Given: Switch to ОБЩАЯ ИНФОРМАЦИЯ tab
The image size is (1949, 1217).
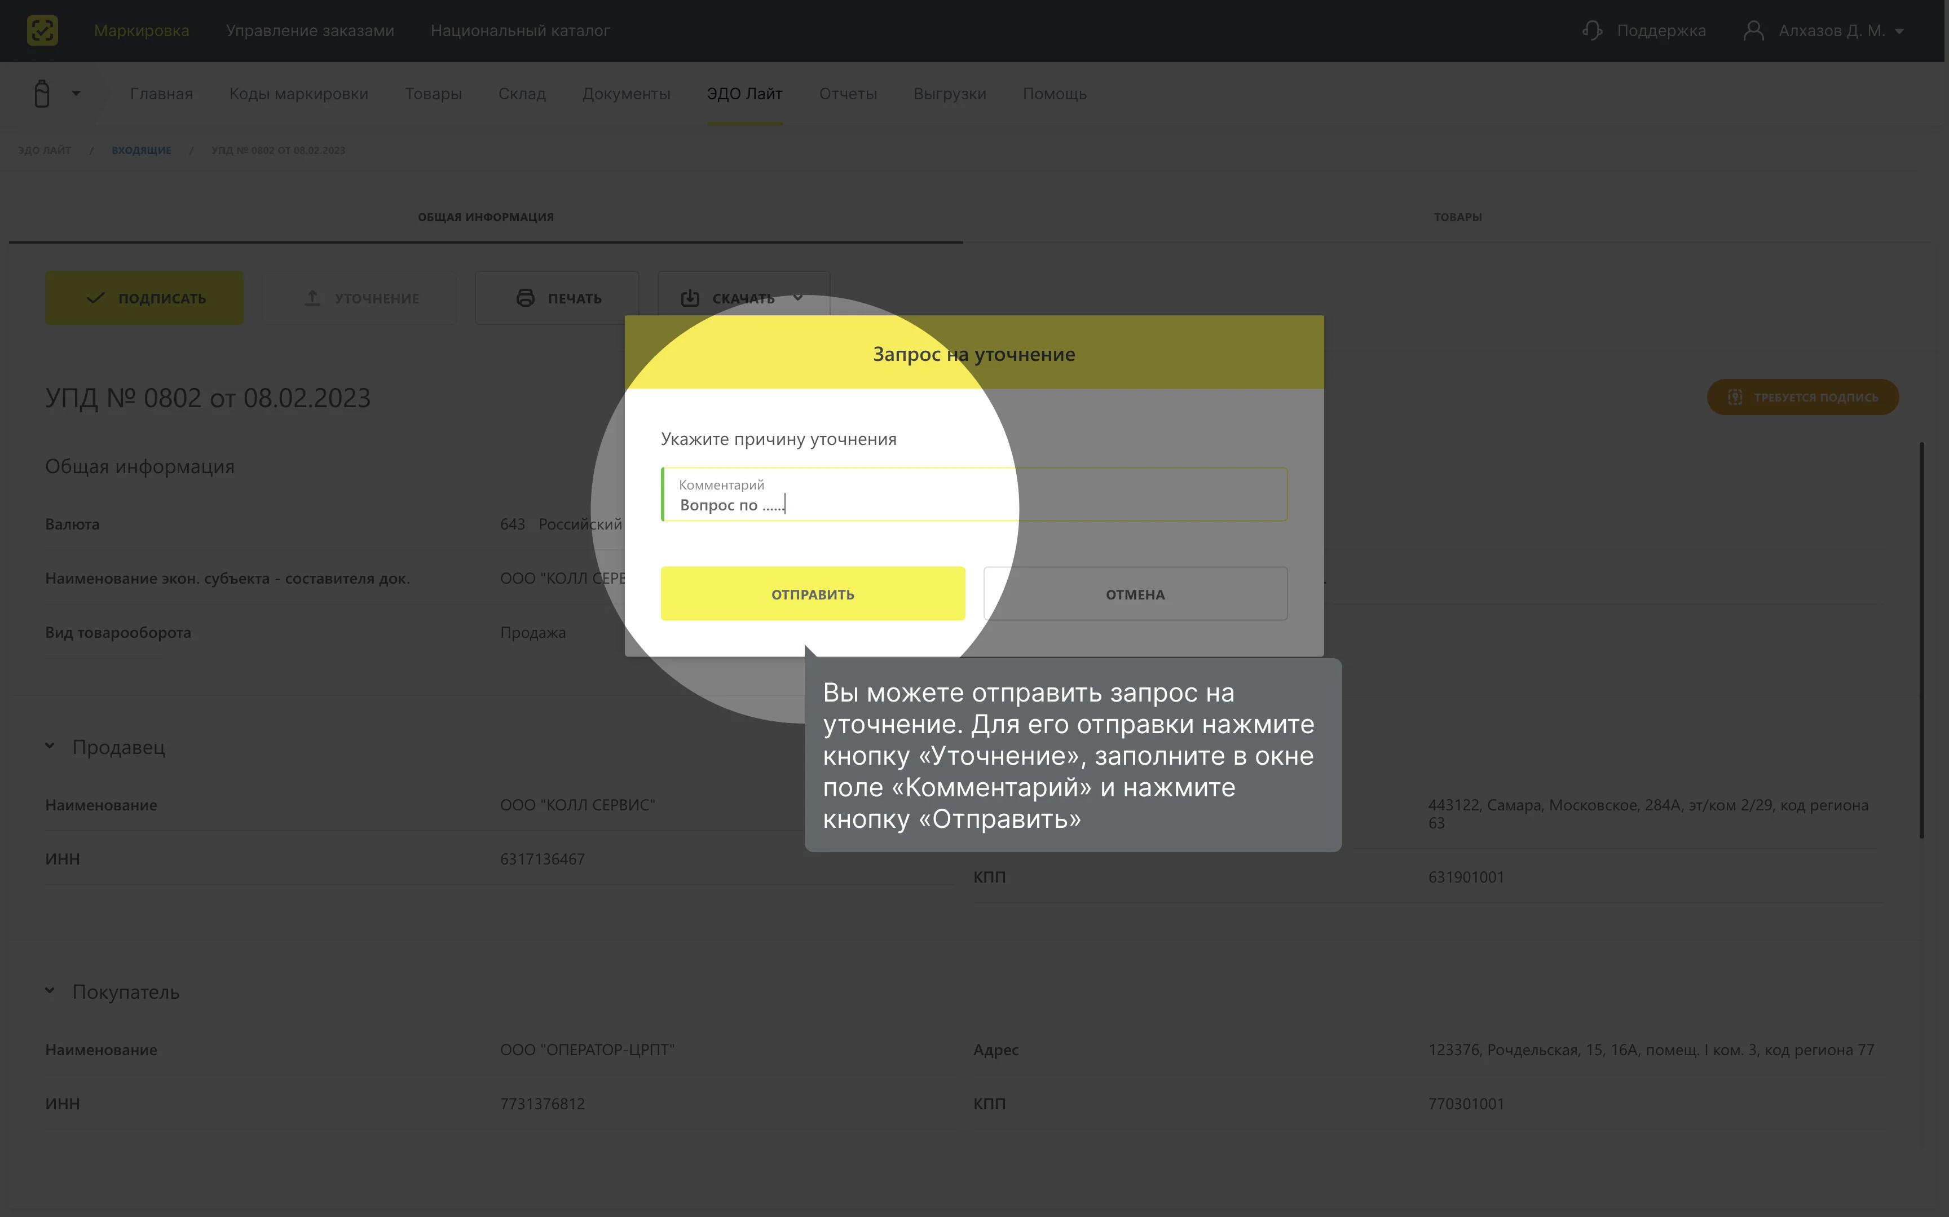Looking at the screenshot, I should (x=485, y=217).
